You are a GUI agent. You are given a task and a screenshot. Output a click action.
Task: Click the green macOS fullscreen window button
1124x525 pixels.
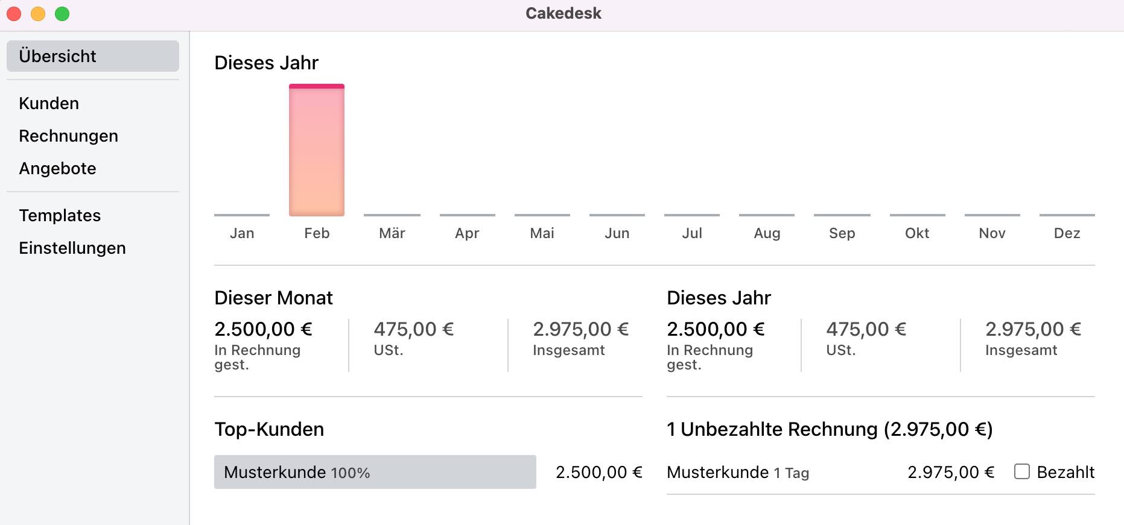(x=62, y=13)
